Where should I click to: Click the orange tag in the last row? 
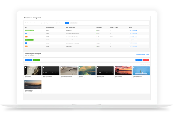pos(26,46)
